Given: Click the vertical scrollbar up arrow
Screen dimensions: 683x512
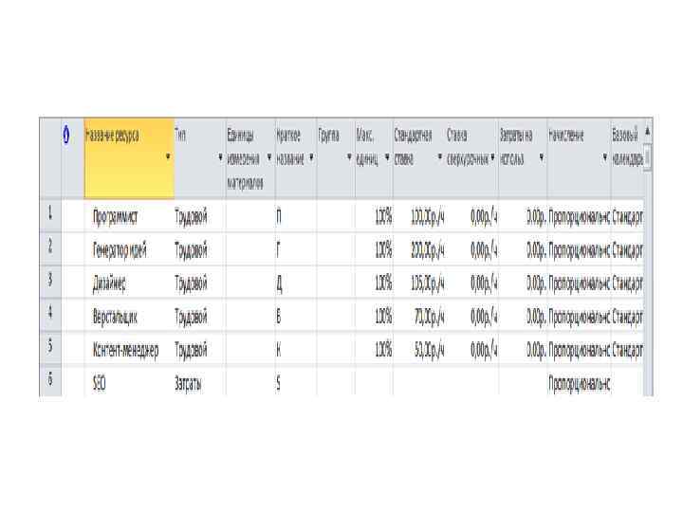Looking at the screenshot, I should click(648, 129).
